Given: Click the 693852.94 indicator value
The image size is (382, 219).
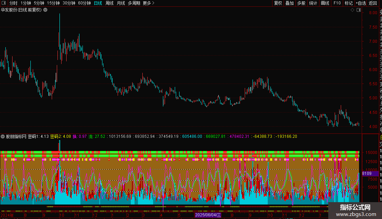Looking at the screenshot, I should click(x=145, y=136).
